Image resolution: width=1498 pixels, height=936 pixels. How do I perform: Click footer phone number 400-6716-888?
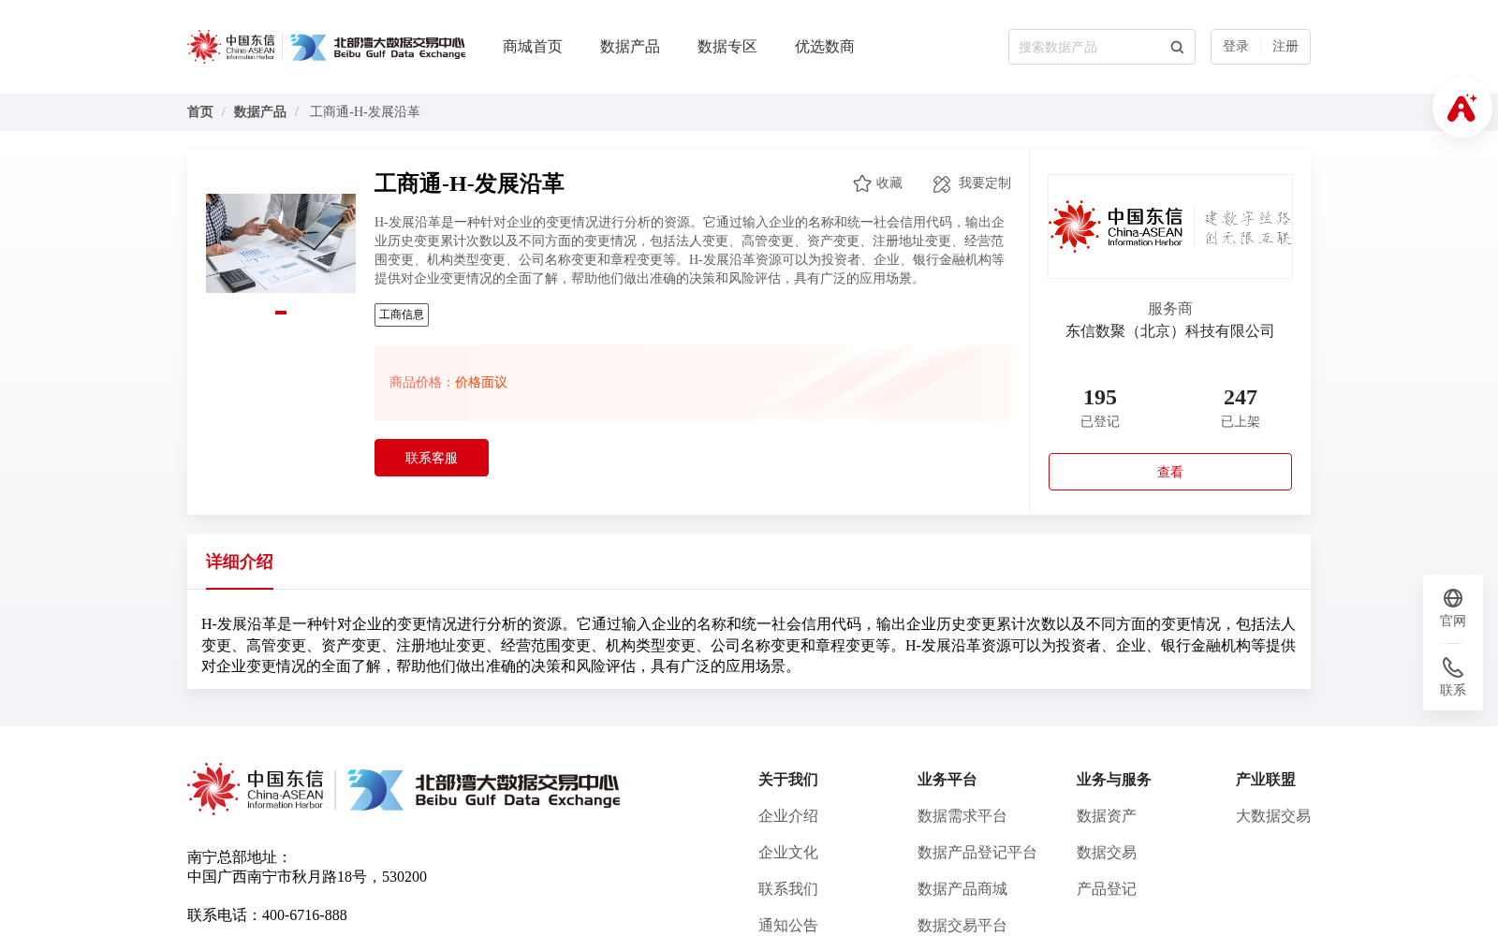304,915
